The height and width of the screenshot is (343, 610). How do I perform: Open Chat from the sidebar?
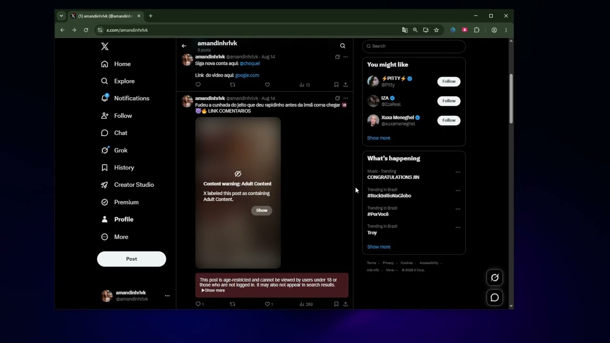click(x=114, y=133)
